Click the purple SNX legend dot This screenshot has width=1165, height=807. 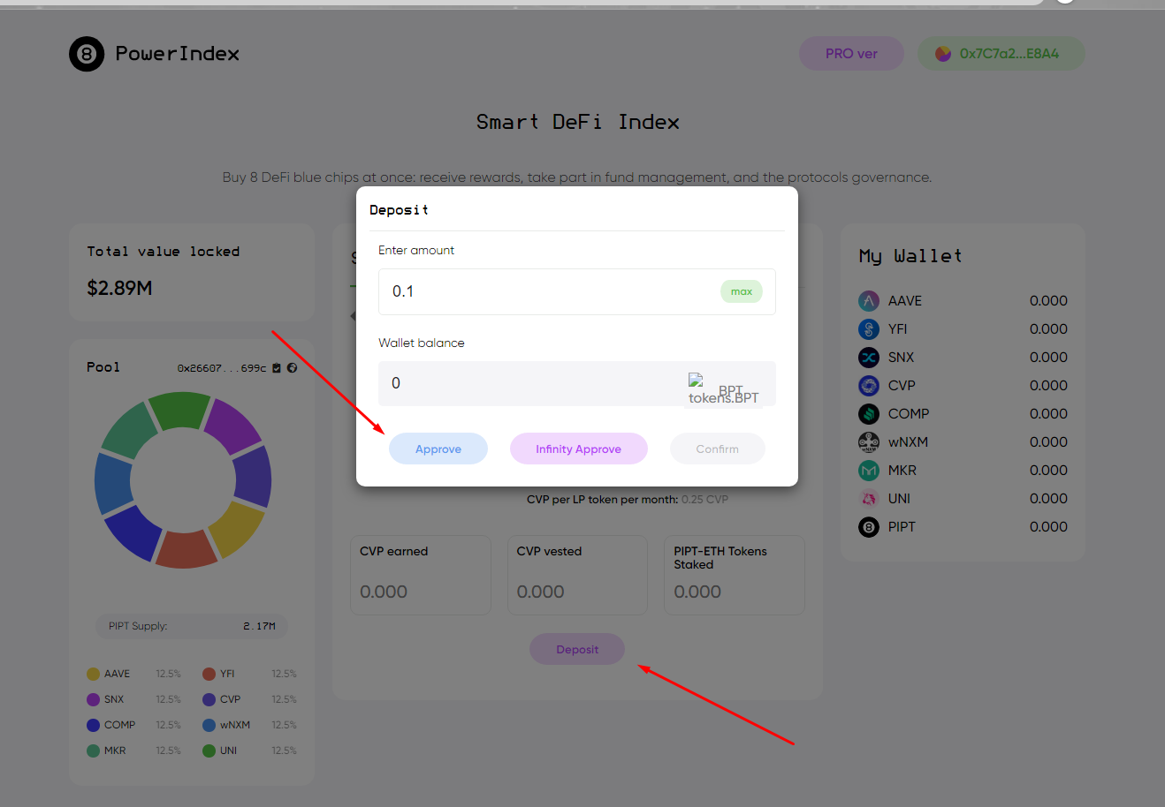pos(93,699)
